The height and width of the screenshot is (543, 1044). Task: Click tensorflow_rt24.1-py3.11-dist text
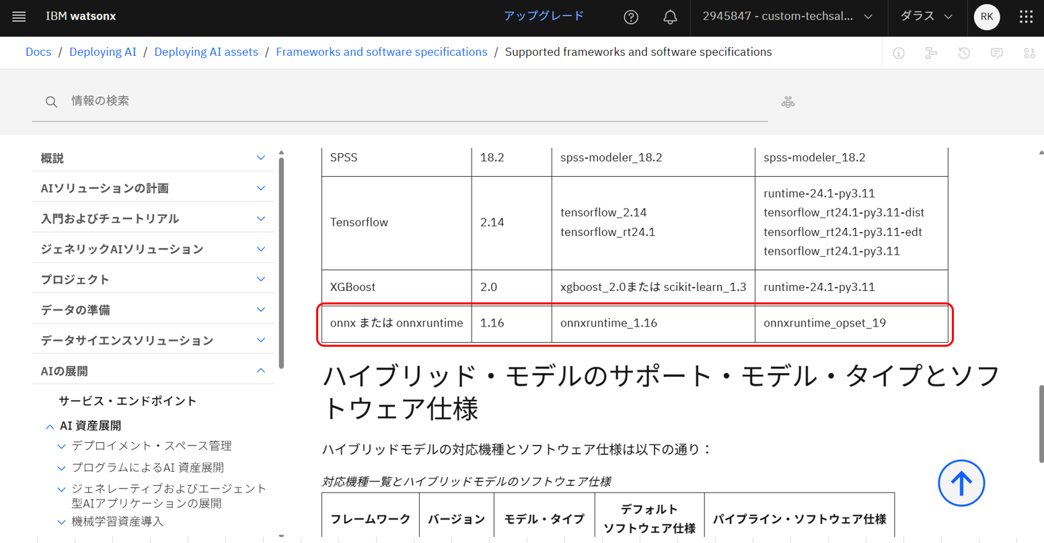tap(844, 213)
